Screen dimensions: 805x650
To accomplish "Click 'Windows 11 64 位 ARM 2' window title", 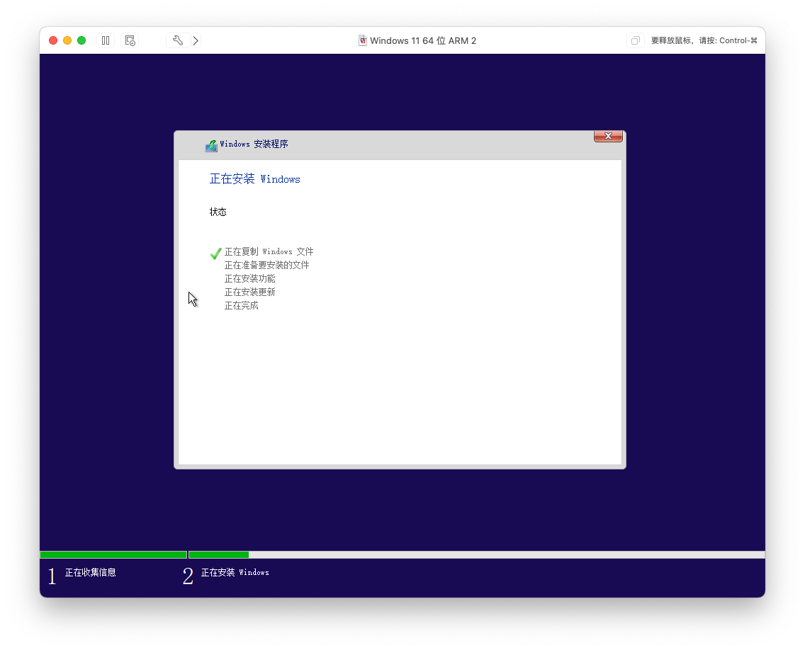I will tap(423, 40).
